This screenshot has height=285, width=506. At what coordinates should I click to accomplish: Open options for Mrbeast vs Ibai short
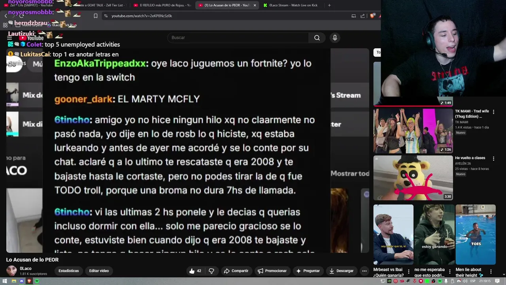(x=409, y=272)
